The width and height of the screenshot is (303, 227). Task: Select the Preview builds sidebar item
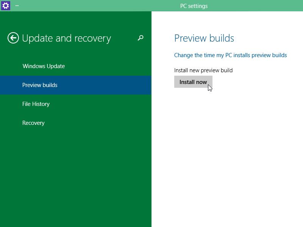coord(75,85)
